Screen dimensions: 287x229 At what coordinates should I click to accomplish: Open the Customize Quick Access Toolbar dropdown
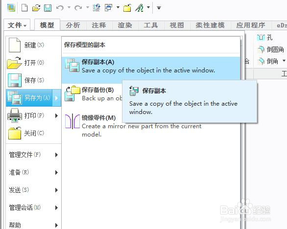159,8
